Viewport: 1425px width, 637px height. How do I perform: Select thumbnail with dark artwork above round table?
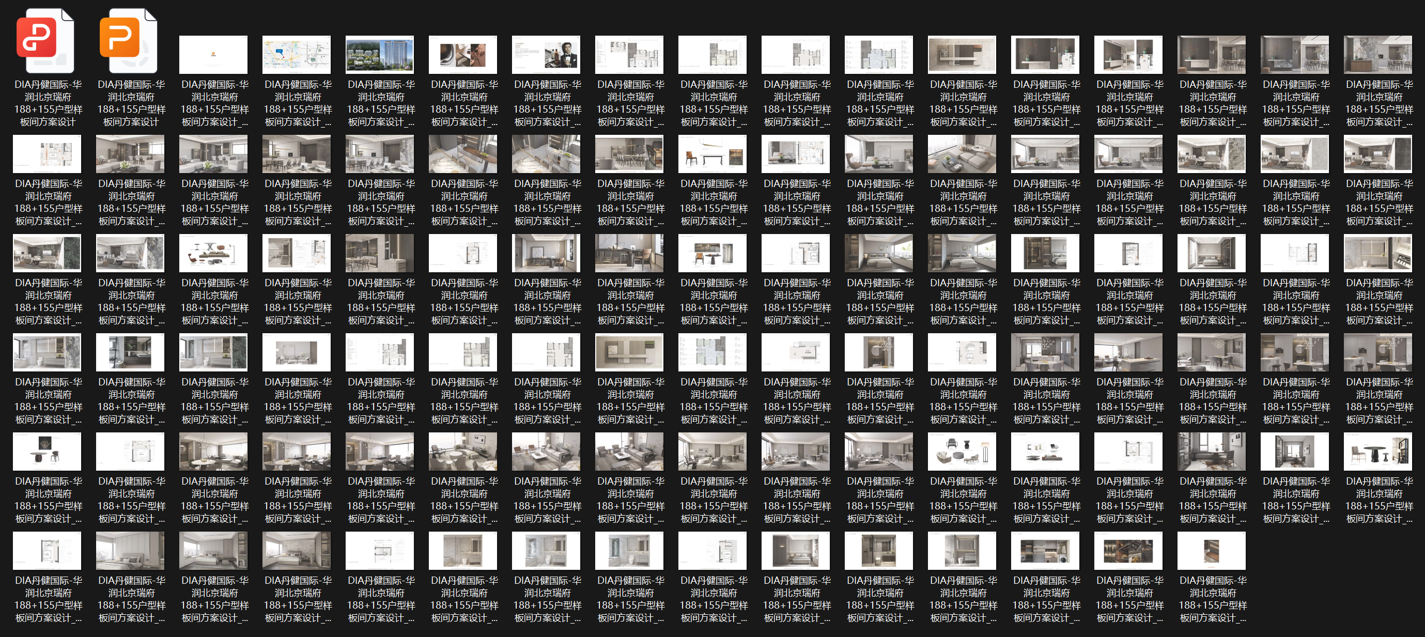click(47, 451)
